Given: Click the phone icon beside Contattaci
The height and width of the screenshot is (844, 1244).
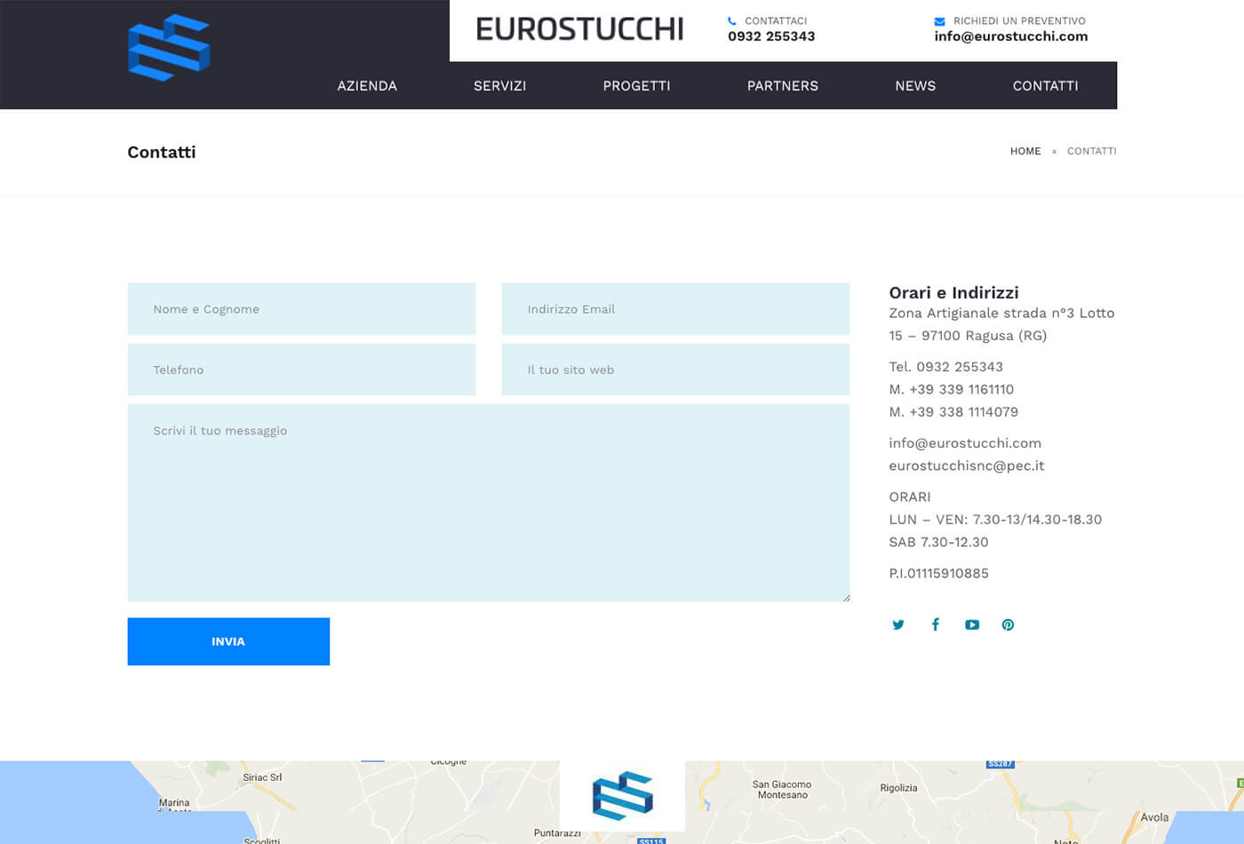Looking at the screenshot, I should click(x=731, y=20).
